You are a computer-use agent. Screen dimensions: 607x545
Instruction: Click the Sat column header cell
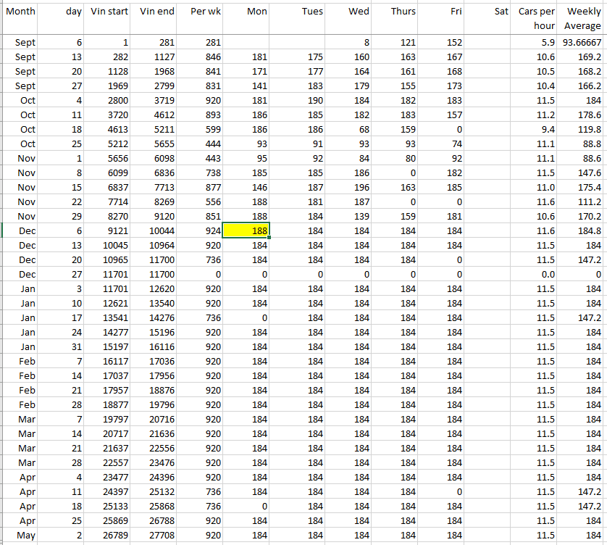point(490,18)
